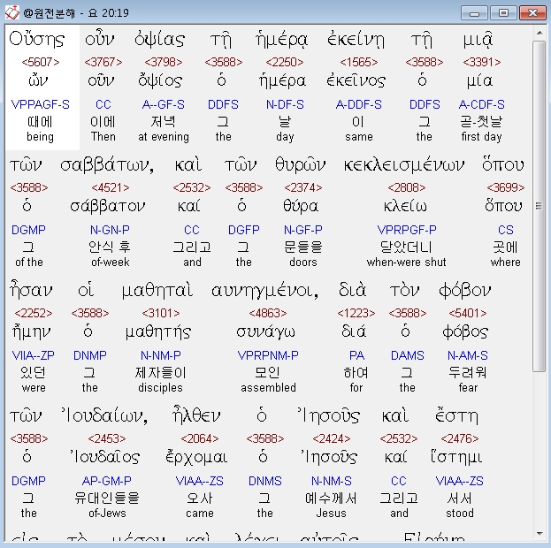Click morphology code VPRPNM-P
Viewport: 551px width, 548px height.
click(268, 355)
